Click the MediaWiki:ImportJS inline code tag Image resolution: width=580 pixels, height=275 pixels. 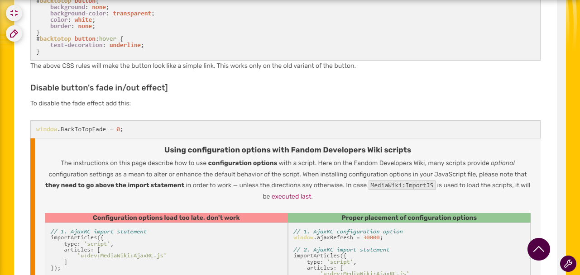coord(402,185)
